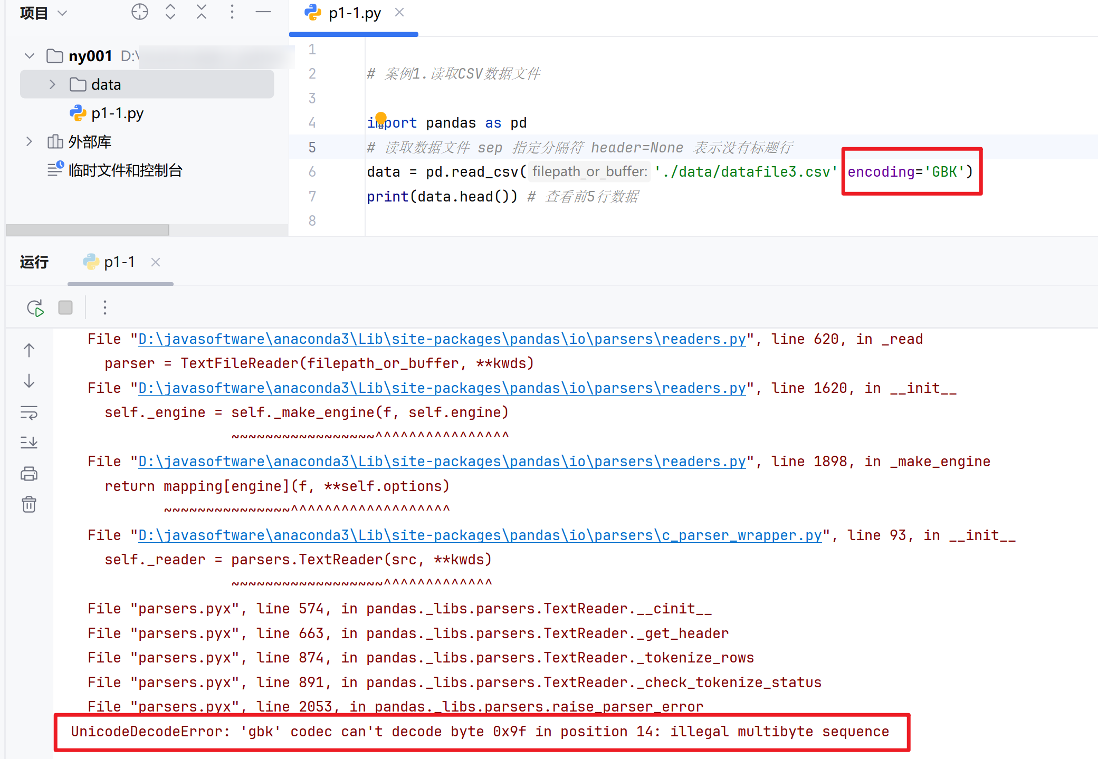This screenshot has width=1098, height=759.
Task: Select the p1-1 run tab
Action: (119, 262)
